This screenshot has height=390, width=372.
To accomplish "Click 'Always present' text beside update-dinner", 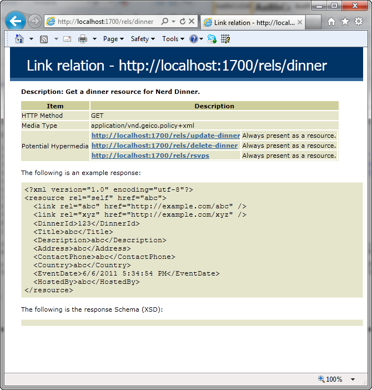I will tap(289, 136).
